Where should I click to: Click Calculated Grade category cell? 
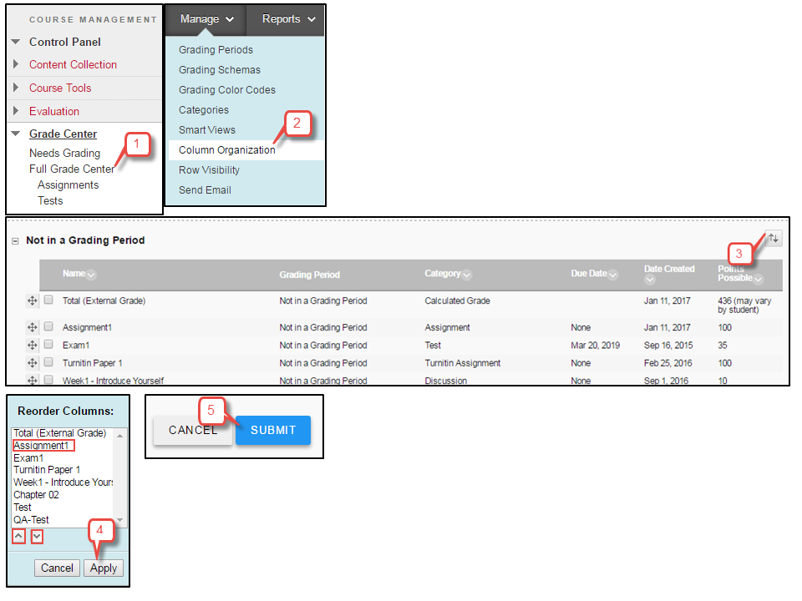click(457, 301)
